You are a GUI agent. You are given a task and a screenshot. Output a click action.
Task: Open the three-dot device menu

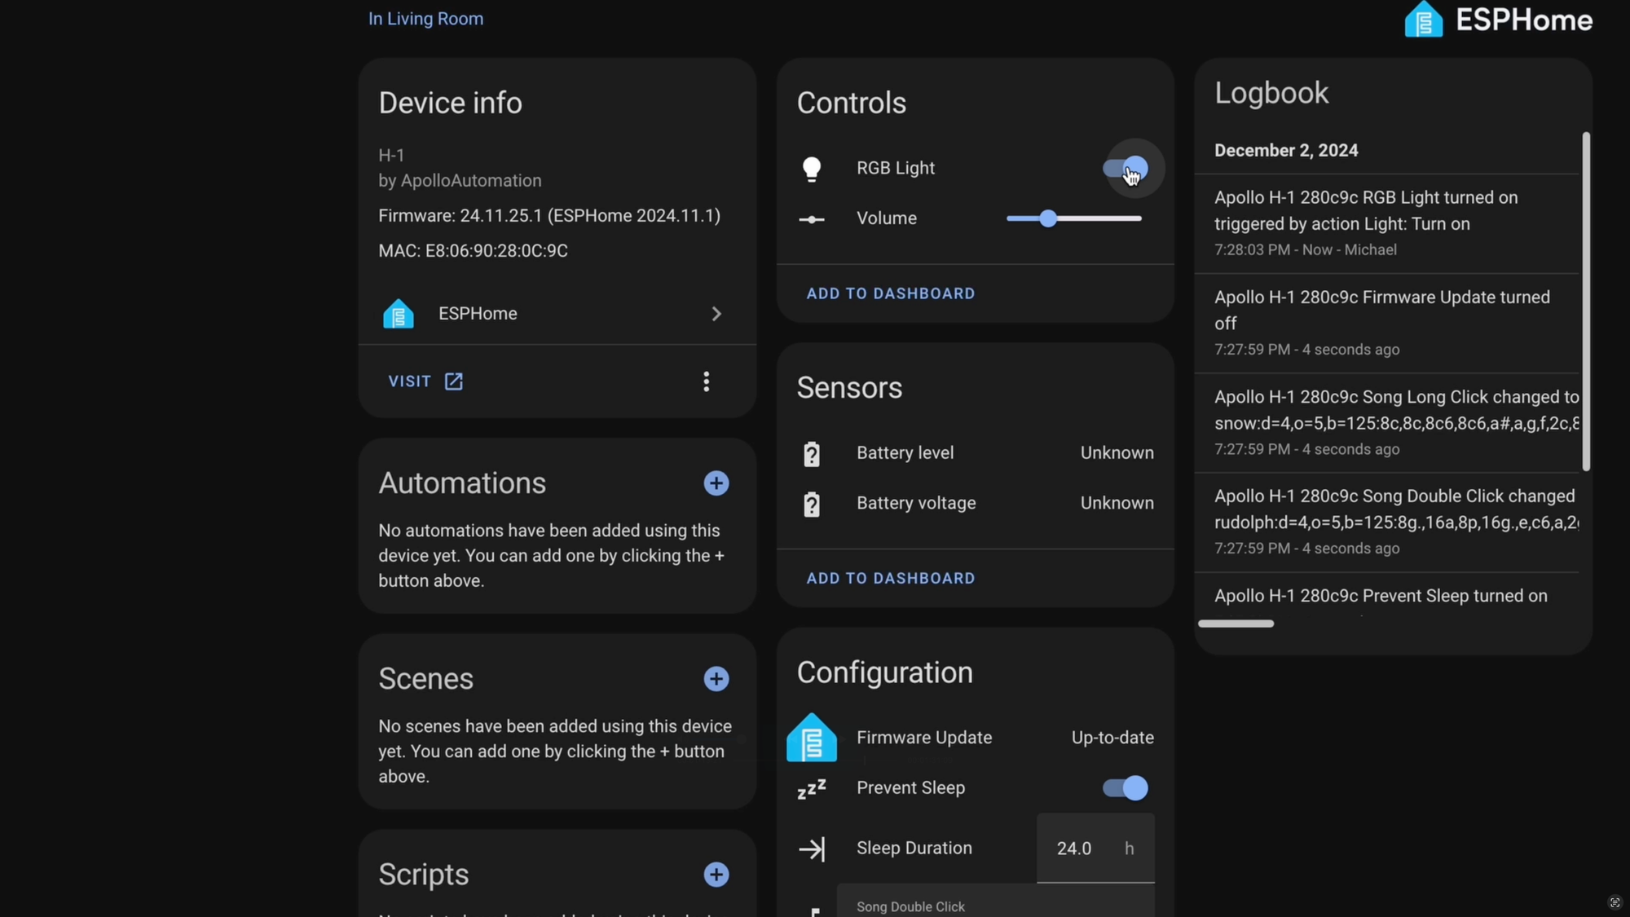tap(706, 381)
